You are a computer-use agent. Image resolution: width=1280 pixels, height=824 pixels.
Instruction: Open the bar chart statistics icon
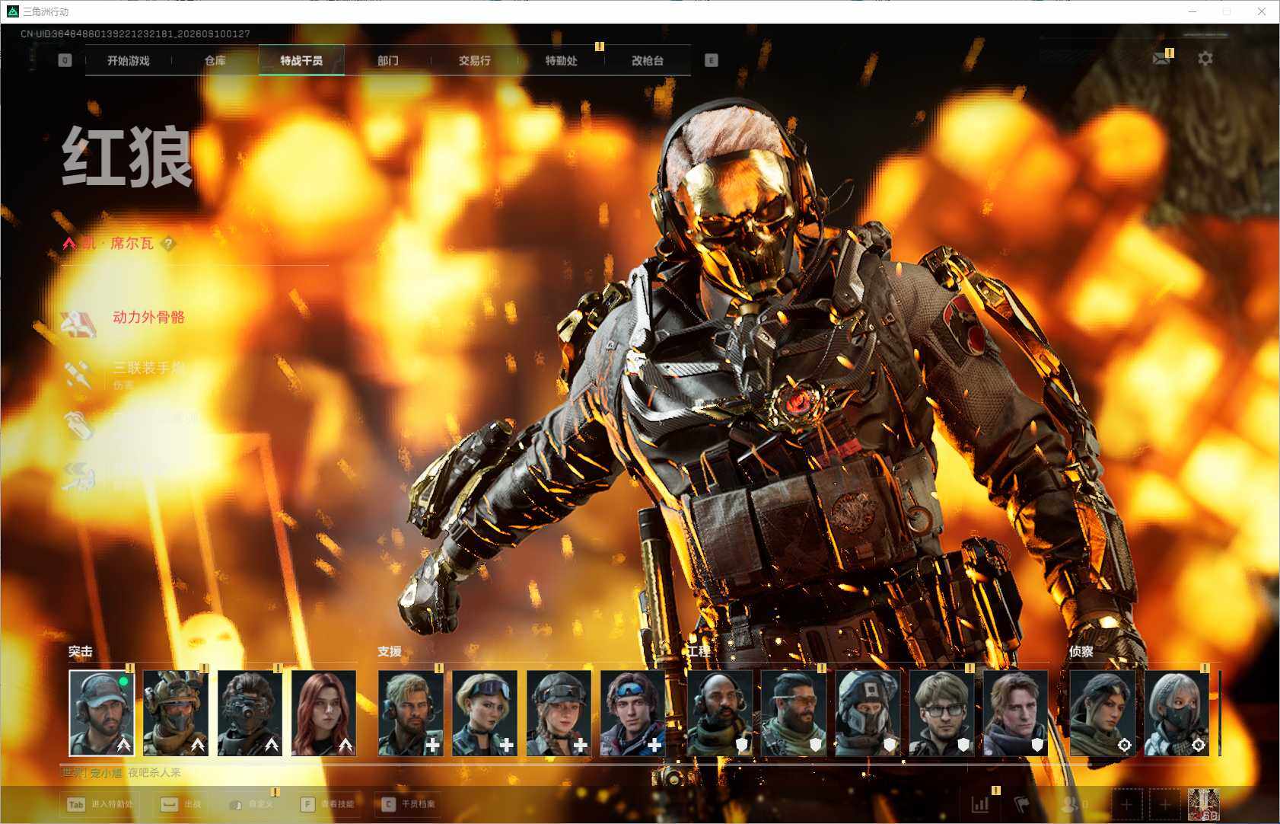(980, 804)
